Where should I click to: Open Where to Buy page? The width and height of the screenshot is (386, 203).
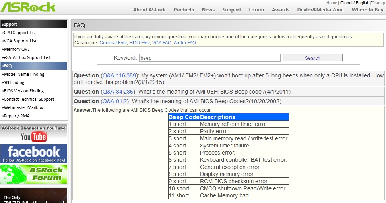[x=367, y=10]
